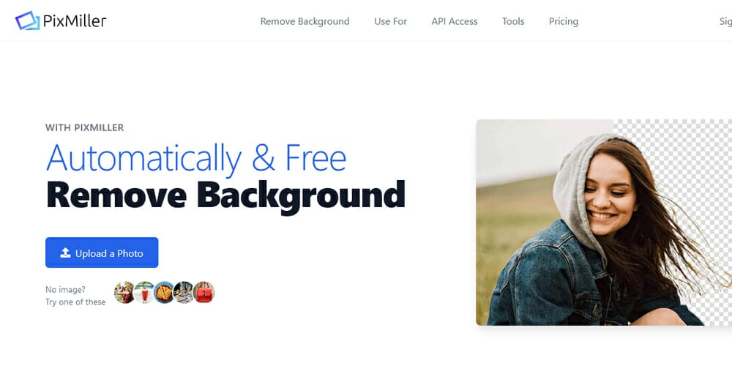Open the Pricing page

tap(564, 21)
